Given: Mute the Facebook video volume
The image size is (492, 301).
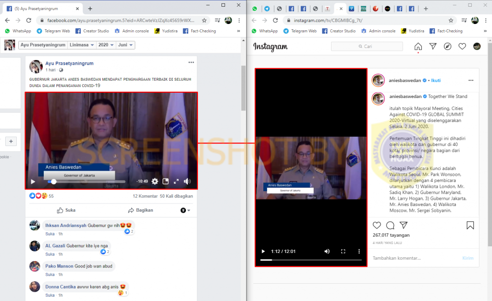Looking at the screenshot, I should click(x=187, y=181).
